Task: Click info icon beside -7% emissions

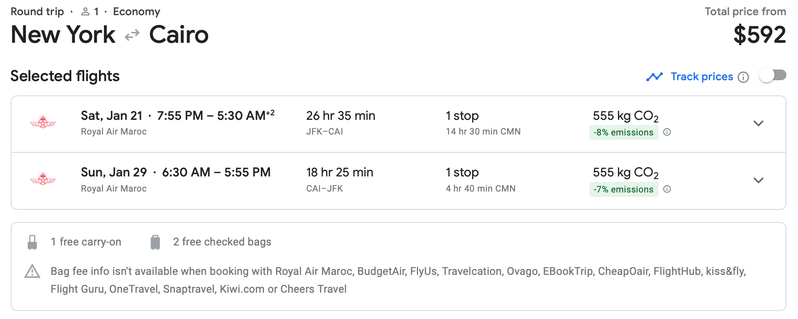Action: [x=667, y=189]
